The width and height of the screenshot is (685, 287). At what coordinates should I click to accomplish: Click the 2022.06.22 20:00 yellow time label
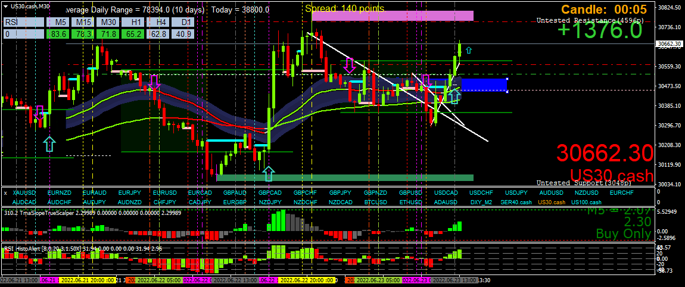coord(307,280)
